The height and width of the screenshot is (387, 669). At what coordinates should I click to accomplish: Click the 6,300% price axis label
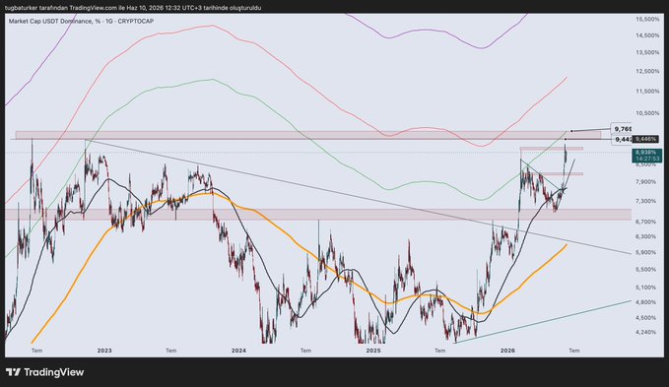coord(646,236)
